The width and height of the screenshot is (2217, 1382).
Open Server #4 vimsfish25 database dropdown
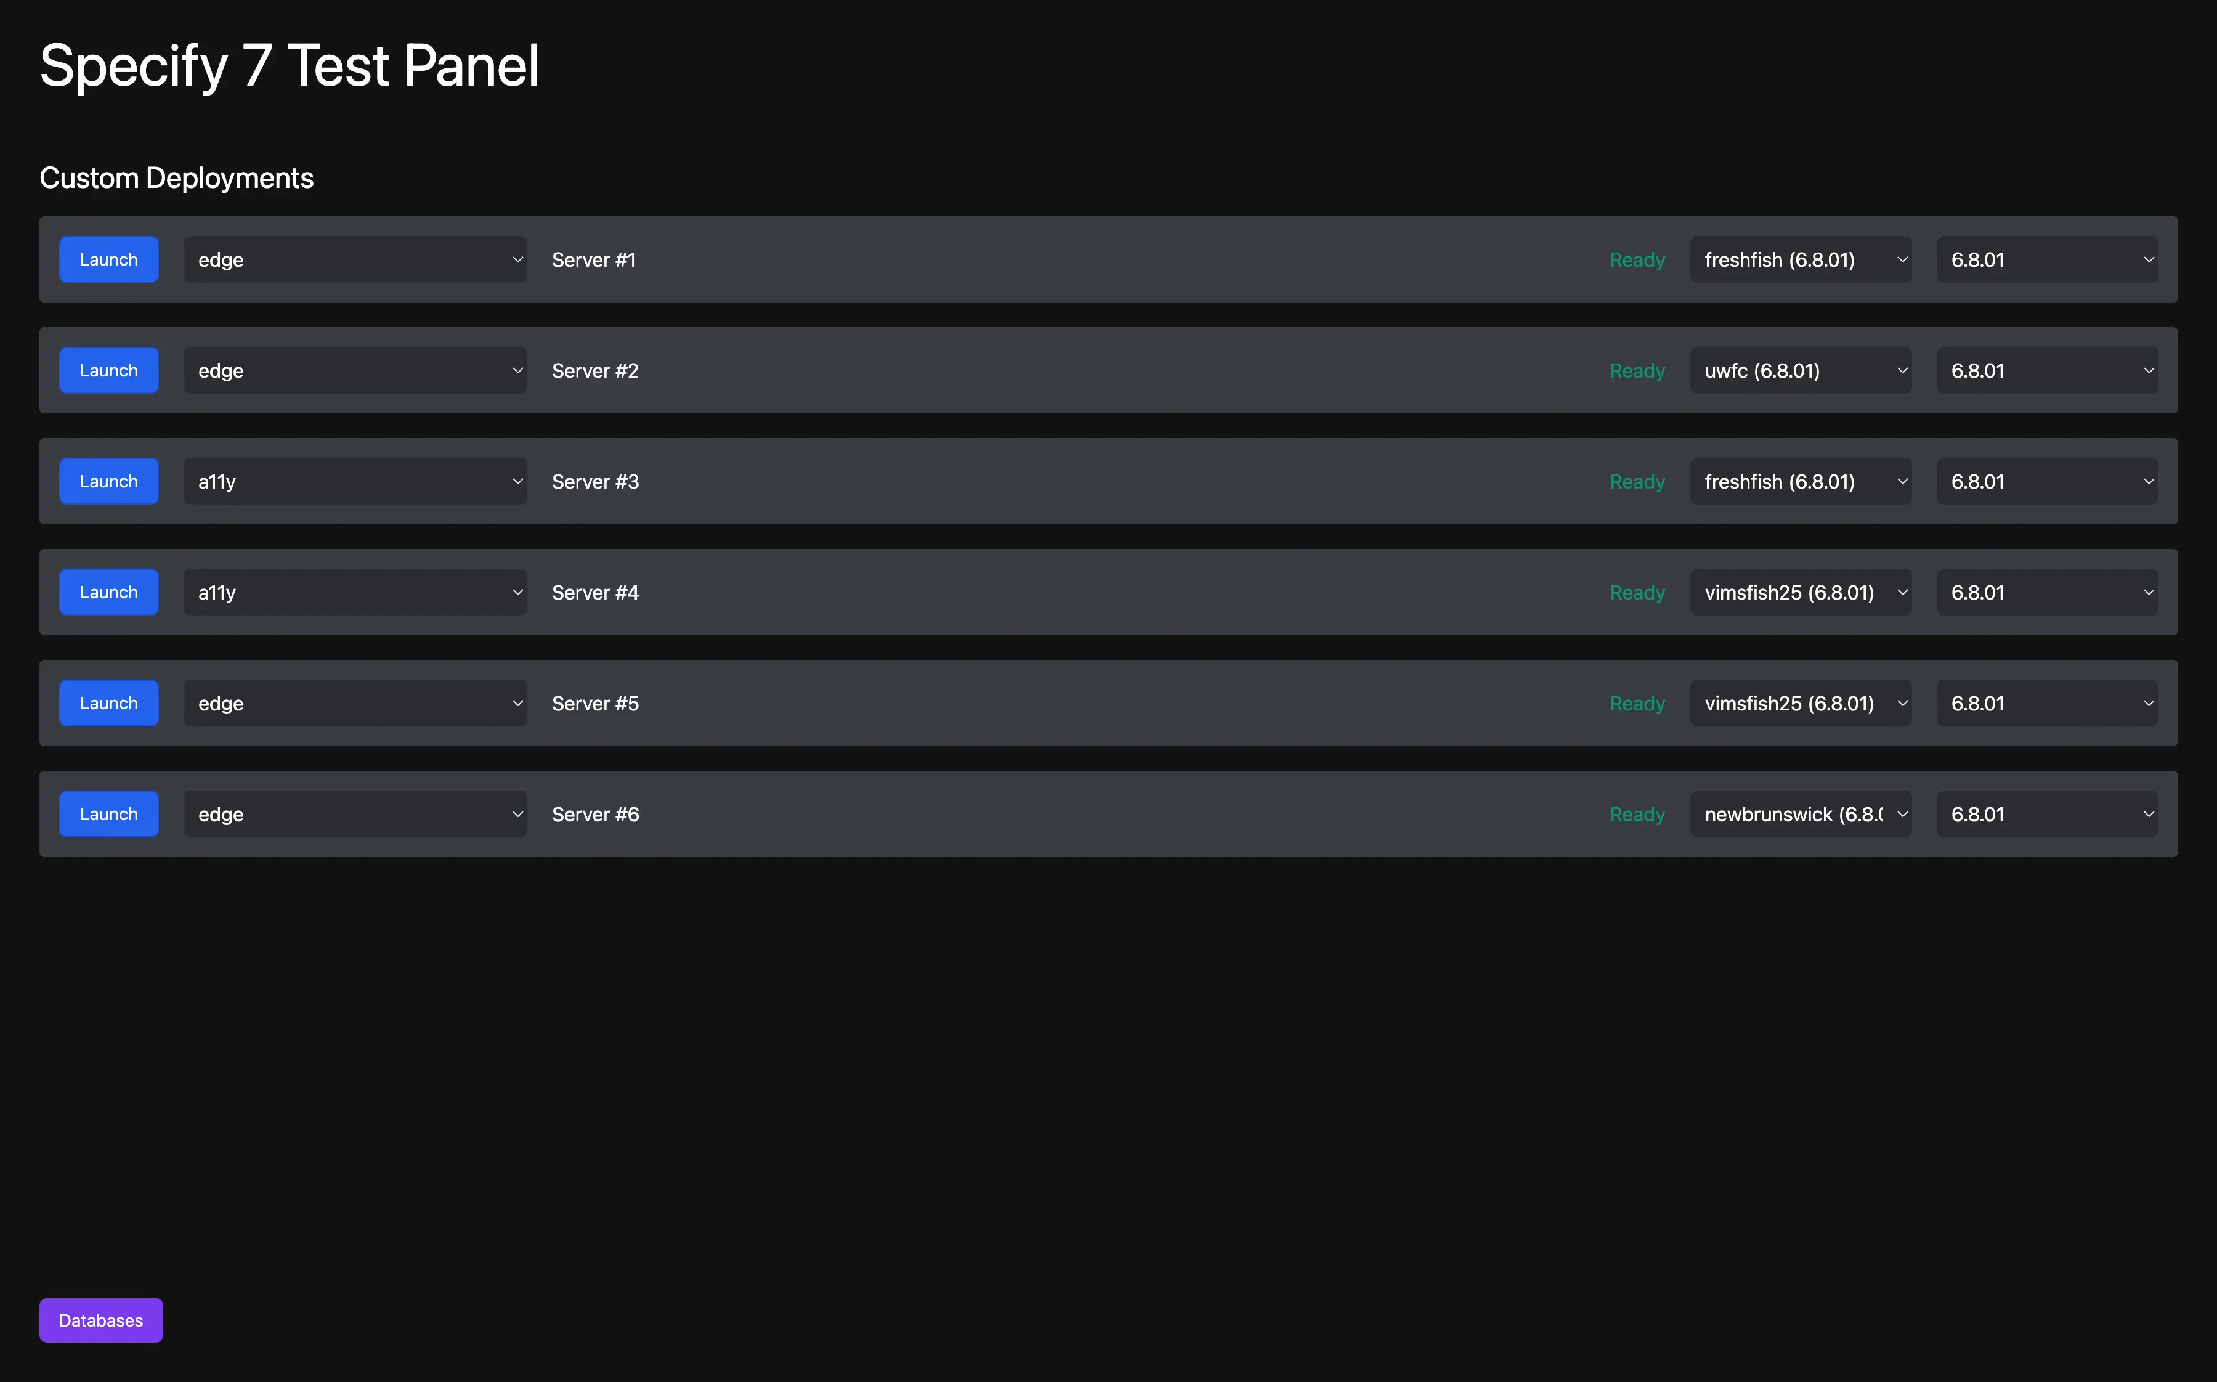click(x=1801, y=592)
